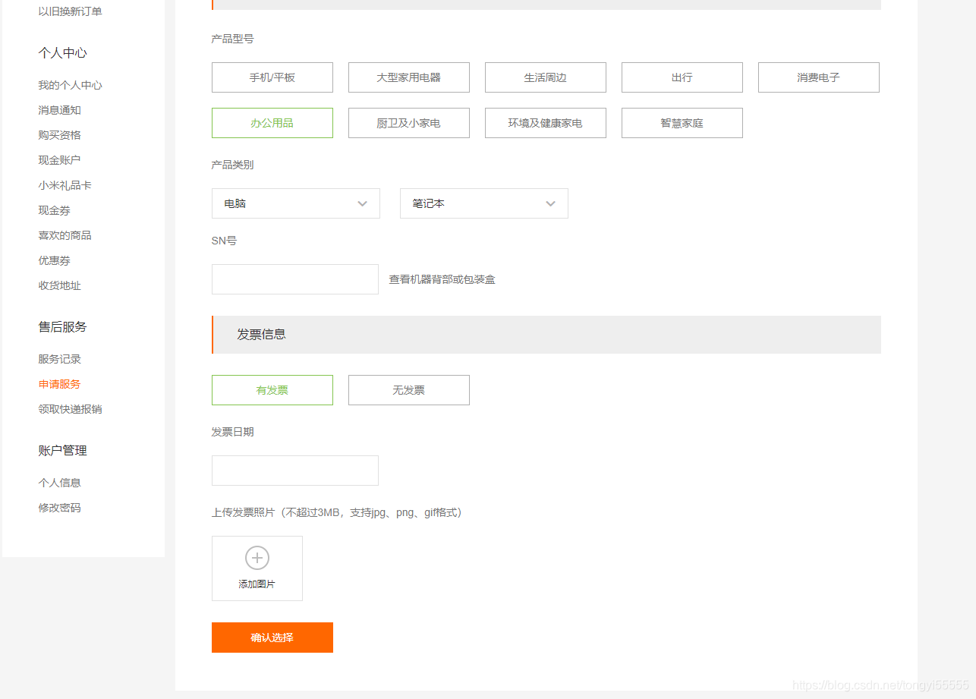Select 手机/平板 product type

pyautogui.click(x=272, y=77)
